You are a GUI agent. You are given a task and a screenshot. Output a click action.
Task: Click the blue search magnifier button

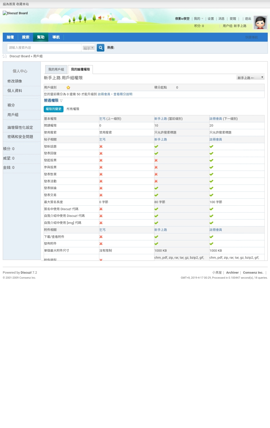pyautogui.click(x=100, y=48)
